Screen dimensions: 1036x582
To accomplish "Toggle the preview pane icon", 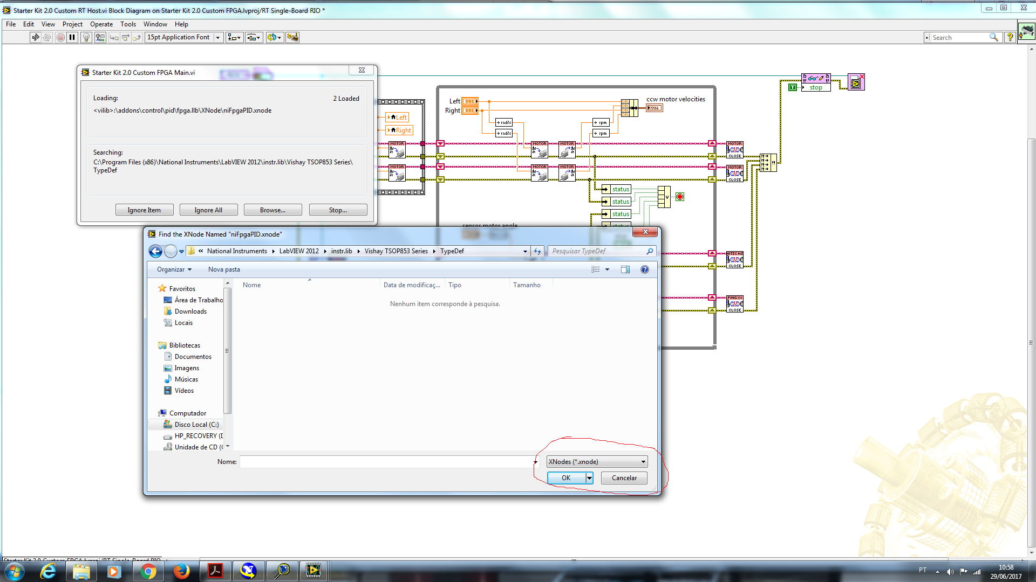I will [x=625, y=269].
